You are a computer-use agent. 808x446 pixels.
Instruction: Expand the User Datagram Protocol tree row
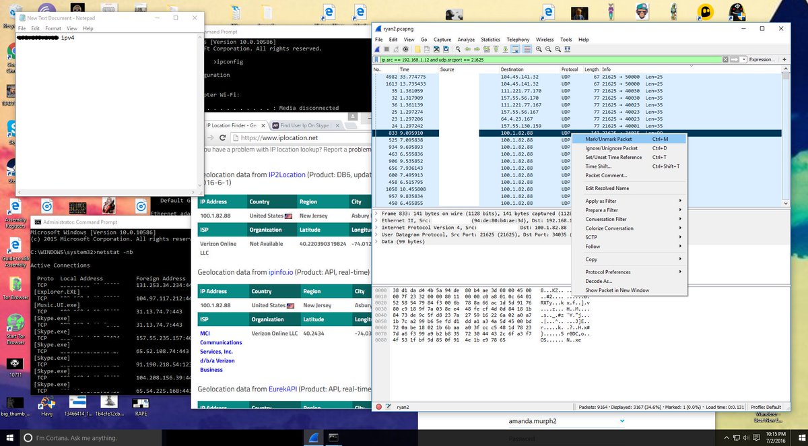click(x=376, y=234)
